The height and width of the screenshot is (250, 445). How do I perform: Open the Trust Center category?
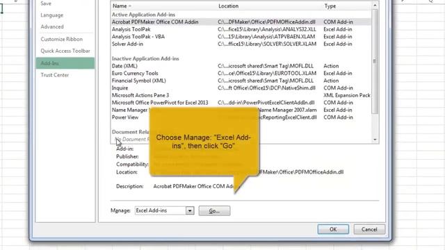point(55,75)
